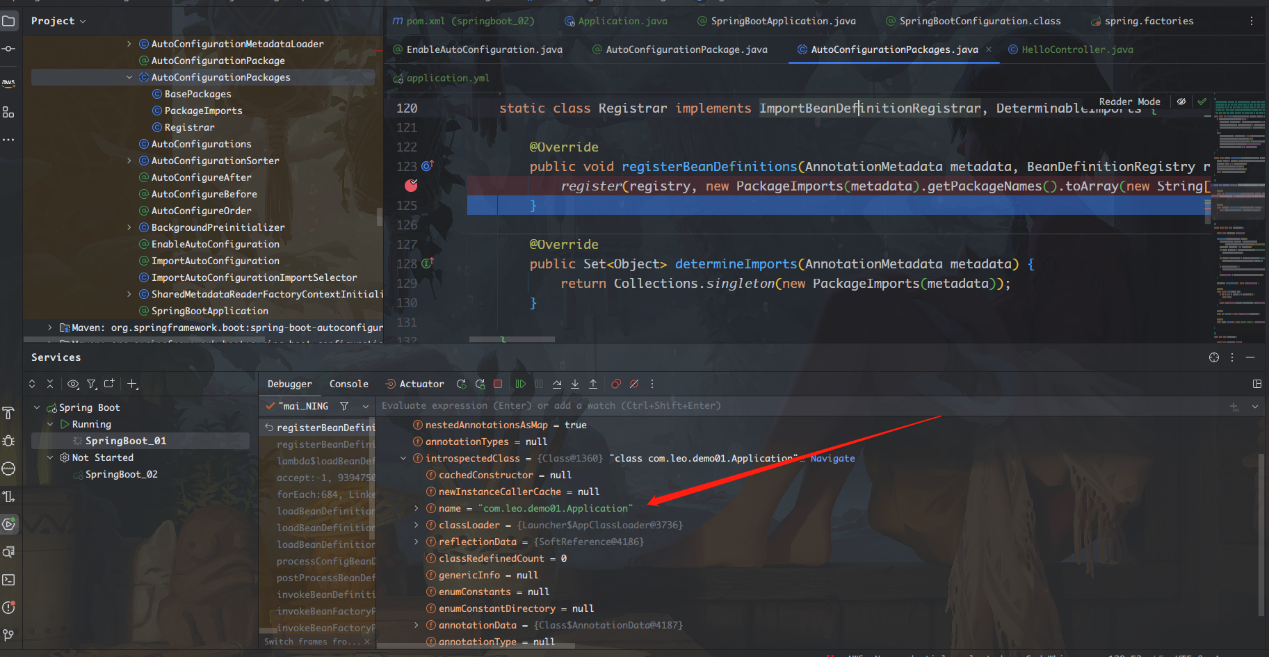Open Project view dropdown
Viewport: 1269px width, 657px height.
pos(58,21)
